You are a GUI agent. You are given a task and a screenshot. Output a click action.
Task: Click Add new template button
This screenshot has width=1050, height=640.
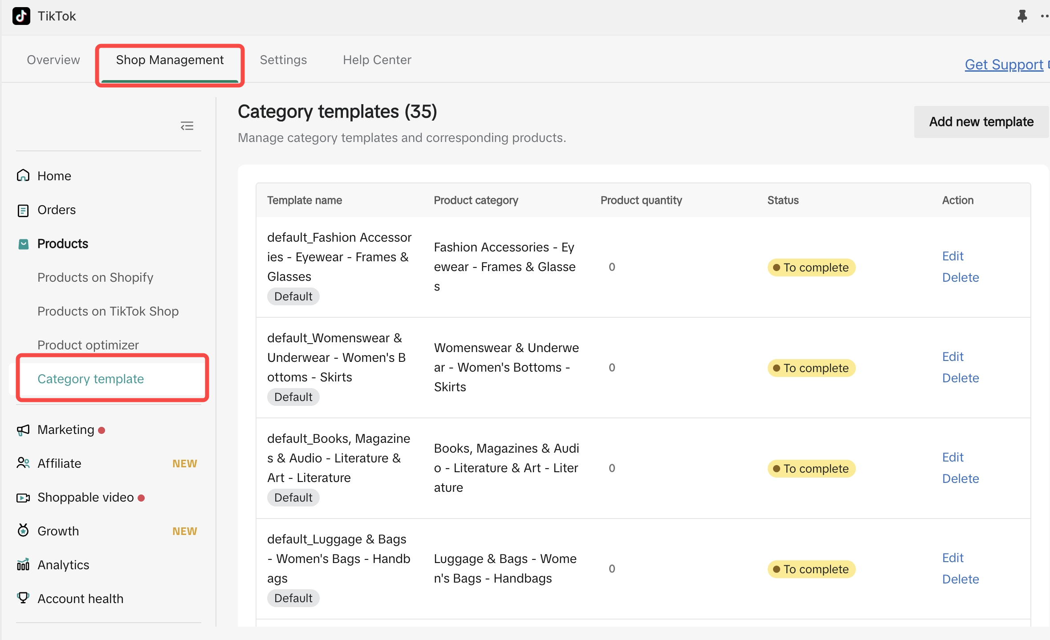pos(981,122)
